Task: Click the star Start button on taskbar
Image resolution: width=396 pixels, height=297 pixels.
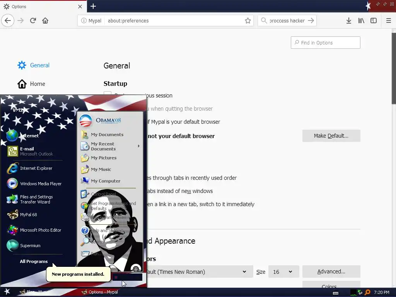Action: tap(7, 292)
